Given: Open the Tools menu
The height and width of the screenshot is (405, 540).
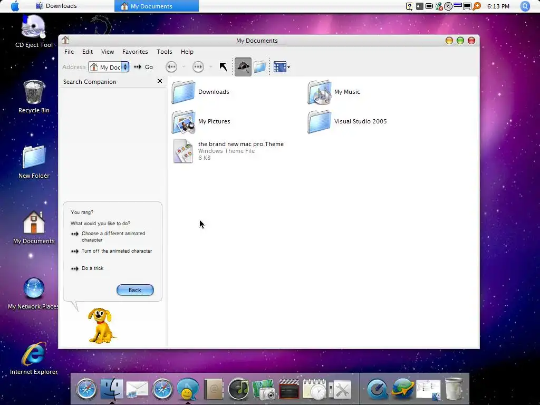Looking at the screenshot, I should pyautogui.click(x=165, y=52).
